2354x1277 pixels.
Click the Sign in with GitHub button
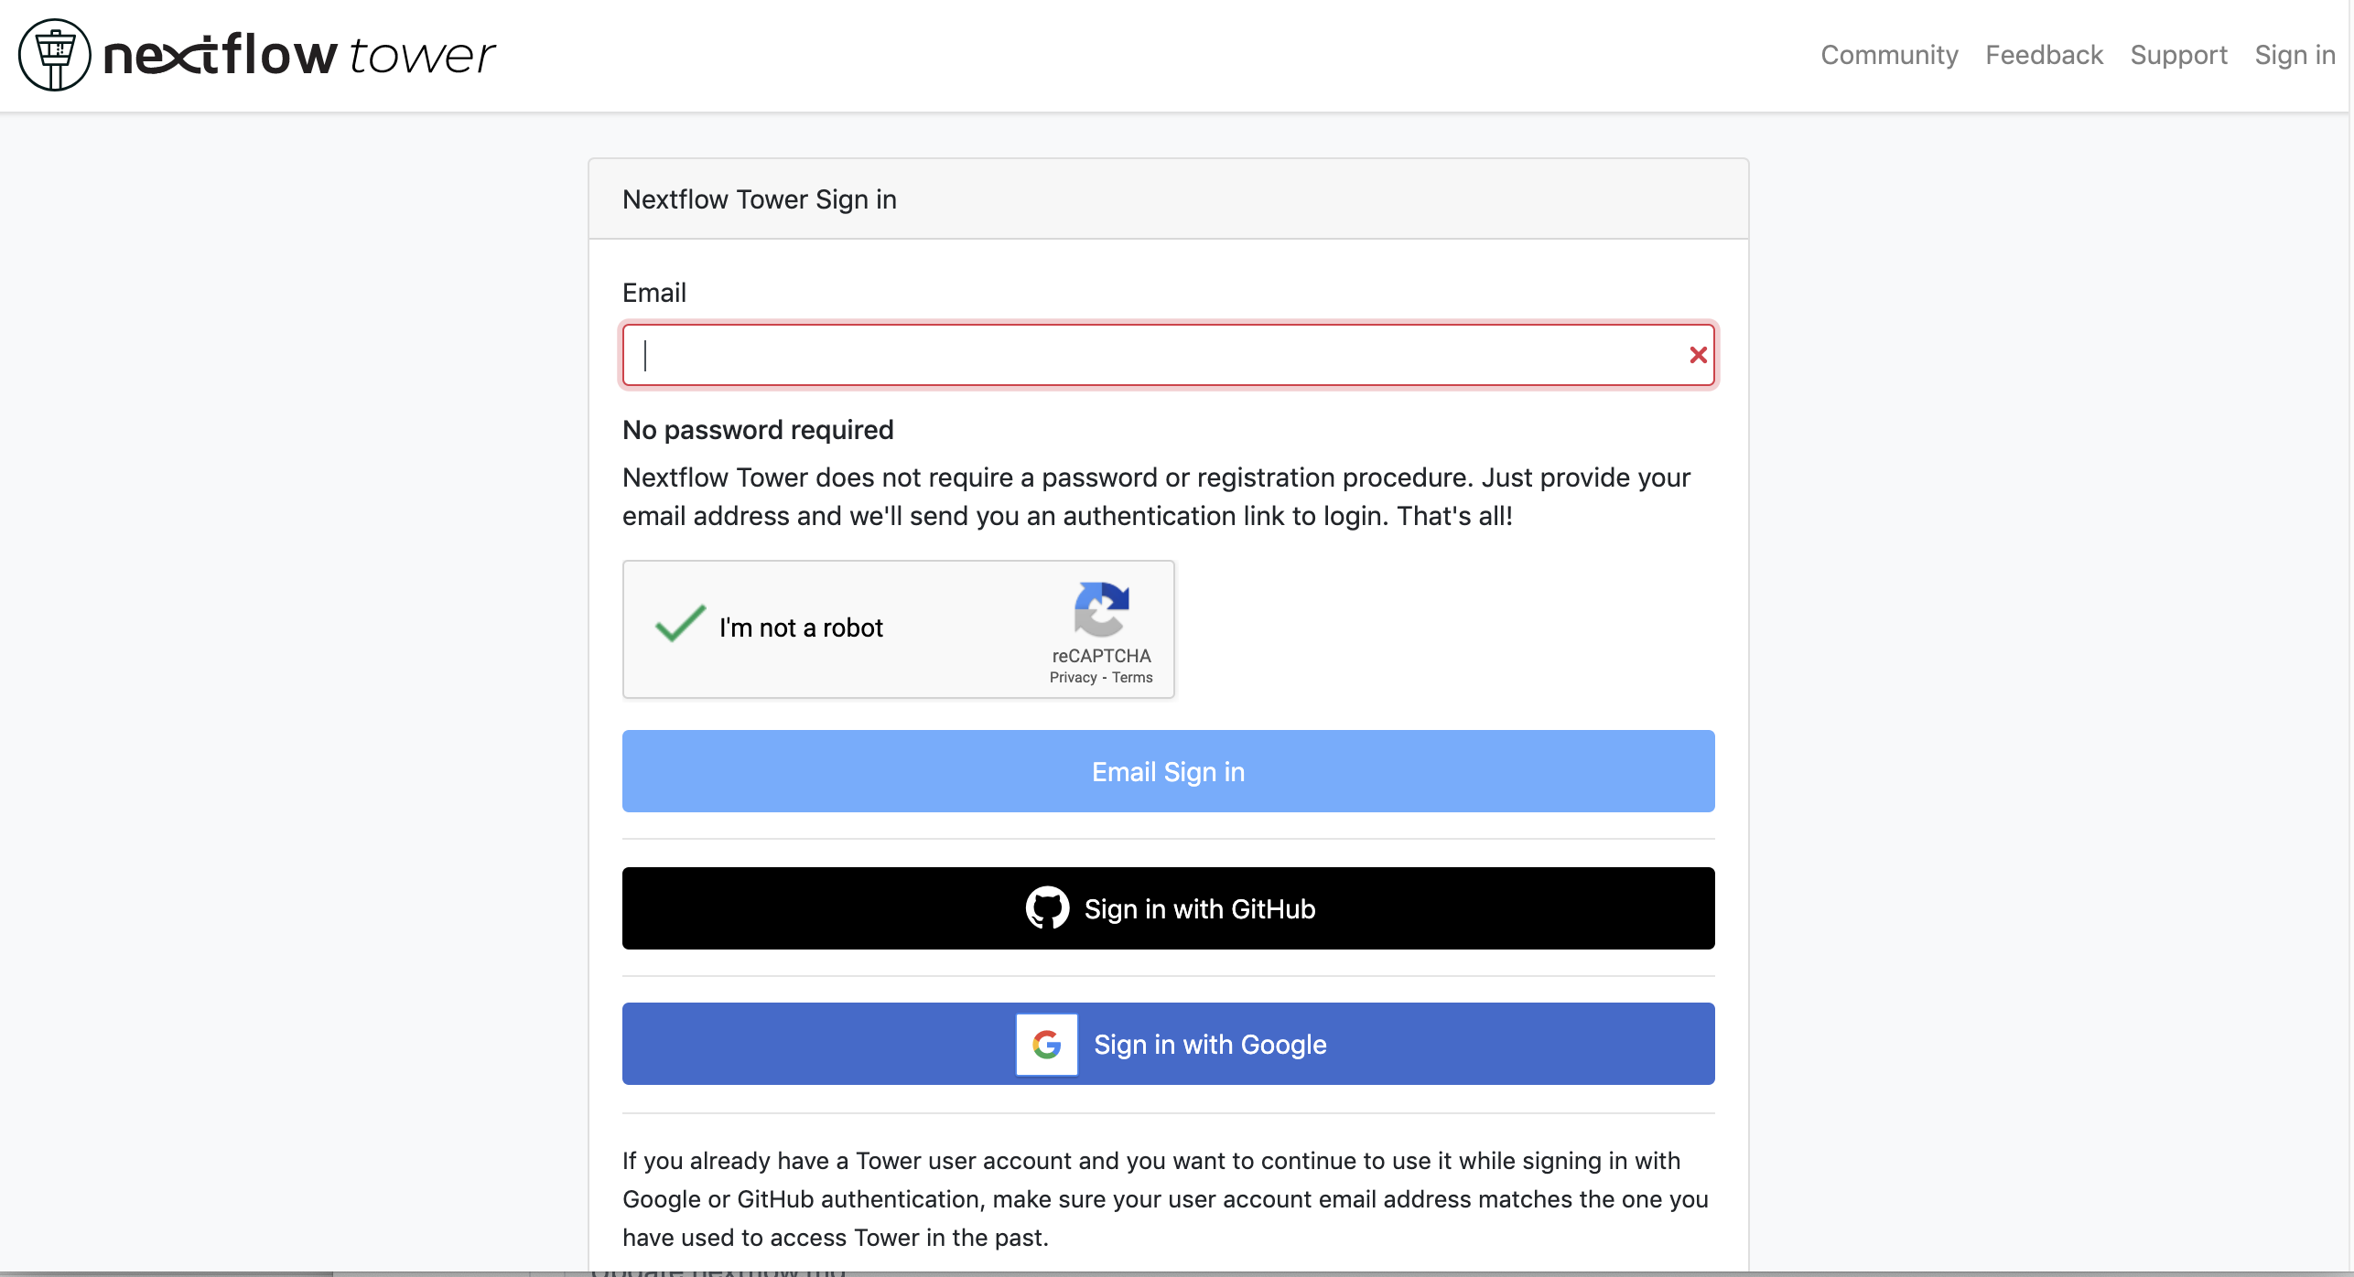click(x=1168, y=908)
